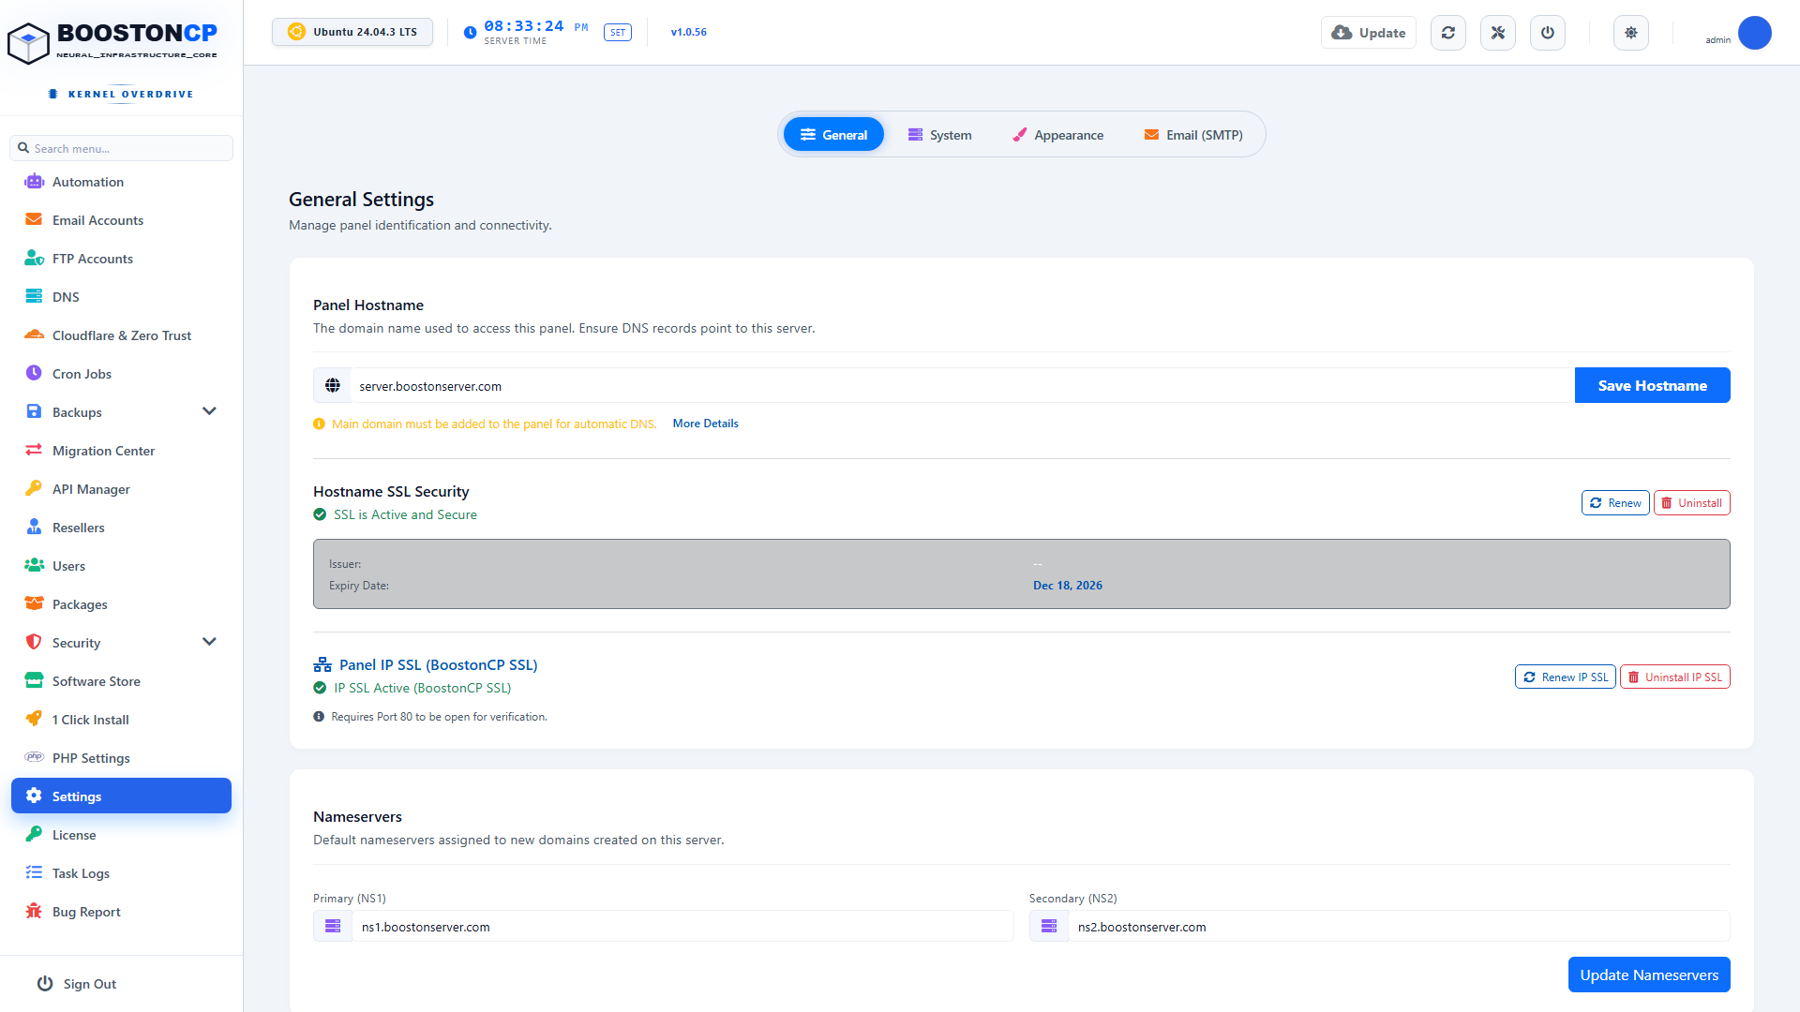Switch to the System tab
The height and width of the screenshot is (1012, 1800).
pyautogui.click(x=939, y=135)
